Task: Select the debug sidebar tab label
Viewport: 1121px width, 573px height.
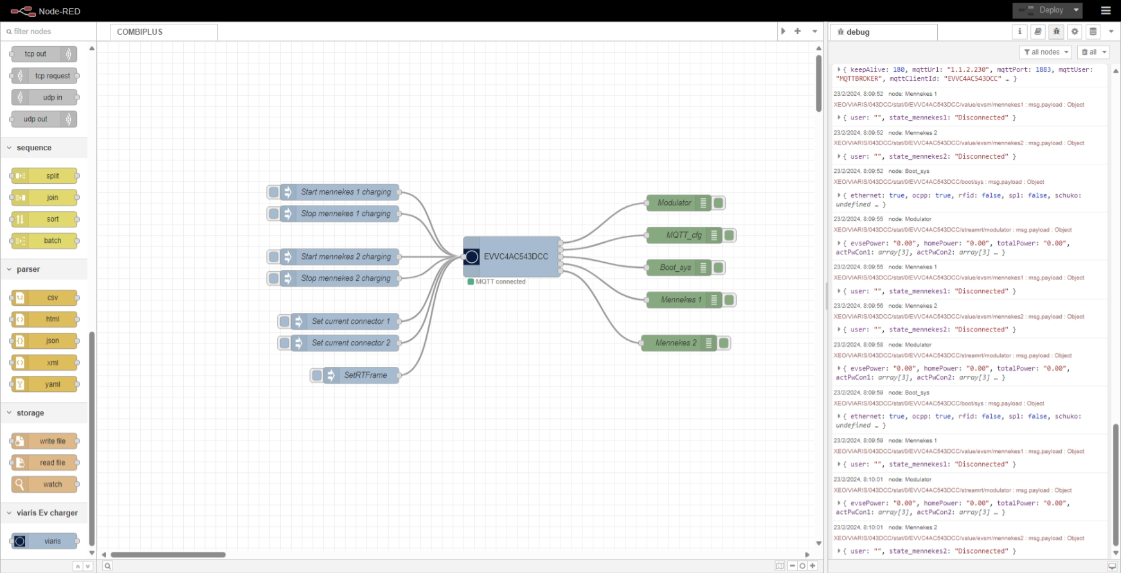Action: click(884, 32)
